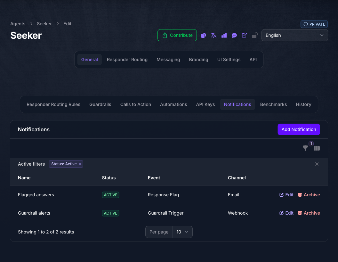Edit the Guardrail alerts notification

tap(286, 213)
